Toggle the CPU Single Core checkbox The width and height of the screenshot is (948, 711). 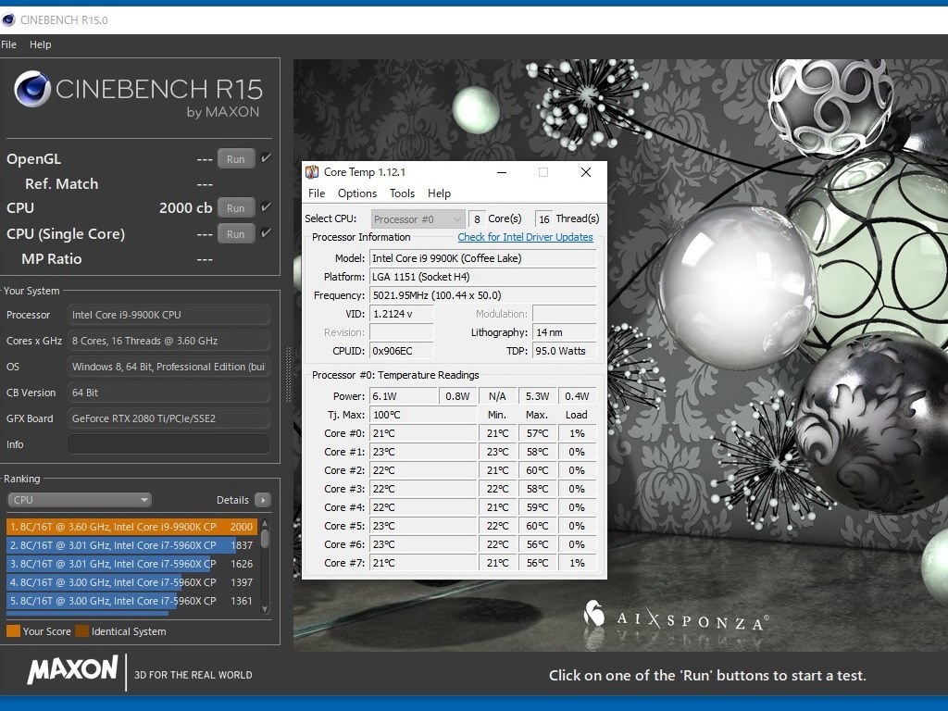(266, 233)
